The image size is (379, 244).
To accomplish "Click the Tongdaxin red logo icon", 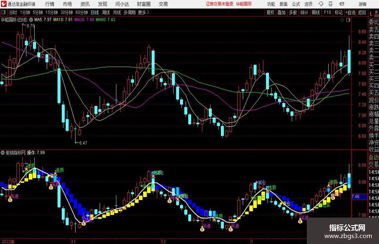I will coord(4,4).
